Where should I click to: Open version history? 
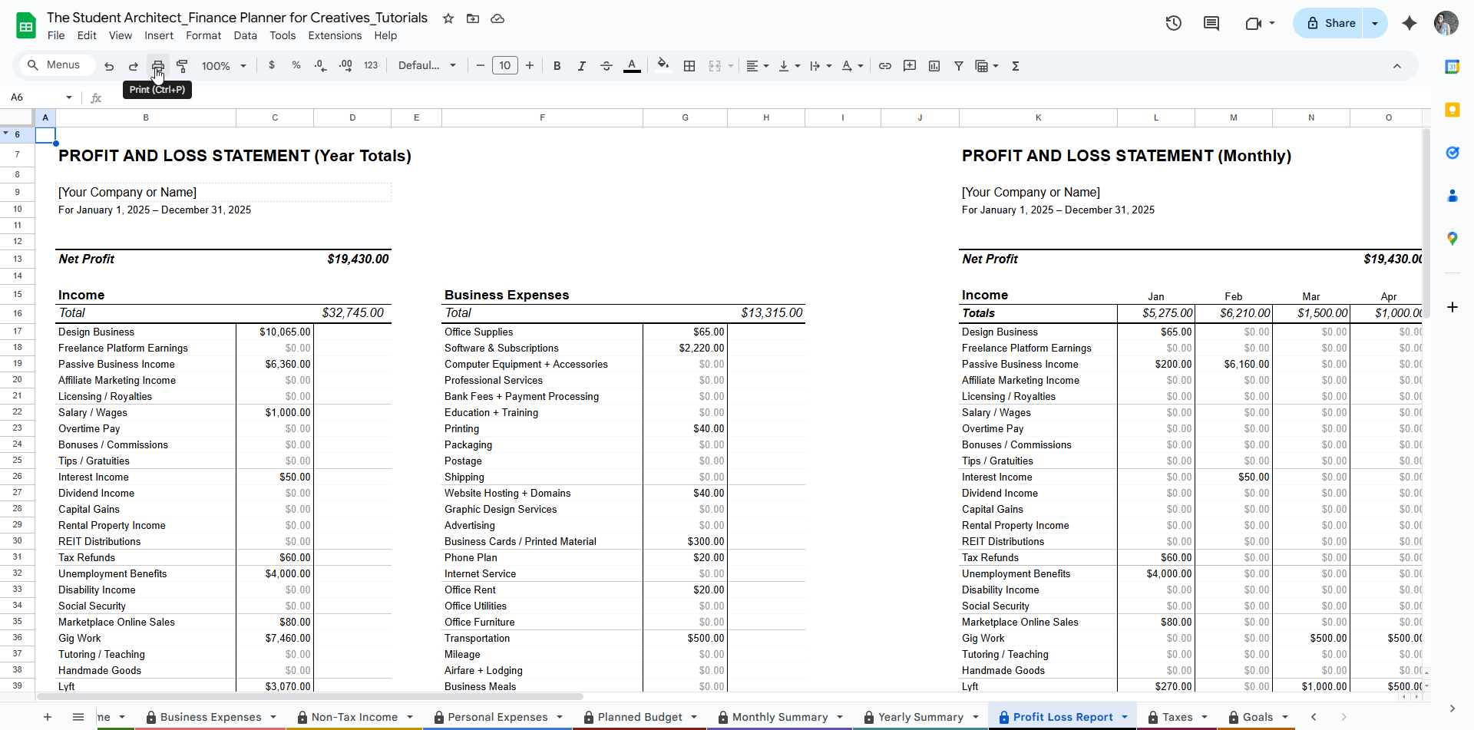(x=1173, y=23)
